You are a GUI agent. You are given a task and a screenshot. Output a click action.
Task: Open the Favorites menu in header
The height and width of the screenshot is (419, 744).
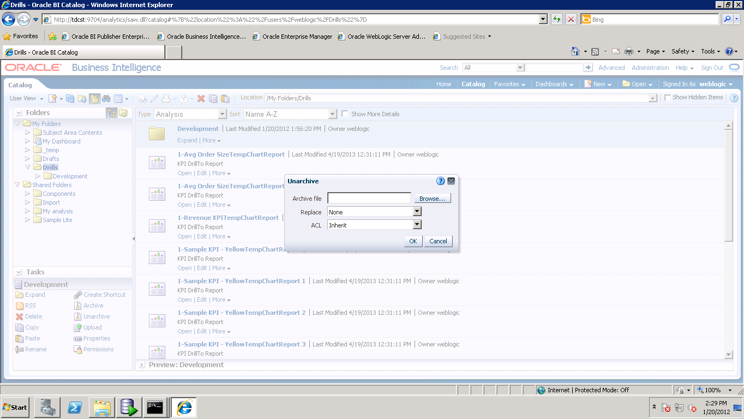point(509,84)
